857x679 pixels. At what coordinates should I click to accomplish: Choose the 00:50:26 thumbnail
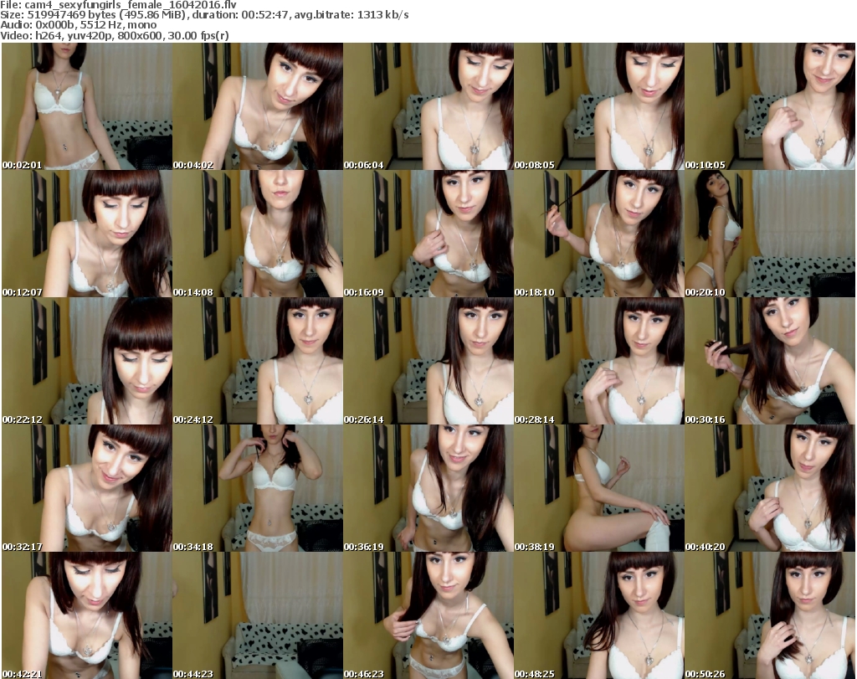[770, 615]
